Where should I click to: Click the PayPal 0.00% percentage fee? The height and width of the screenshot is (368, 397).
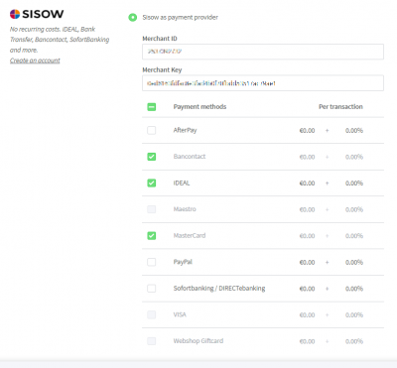coord(354,263)
